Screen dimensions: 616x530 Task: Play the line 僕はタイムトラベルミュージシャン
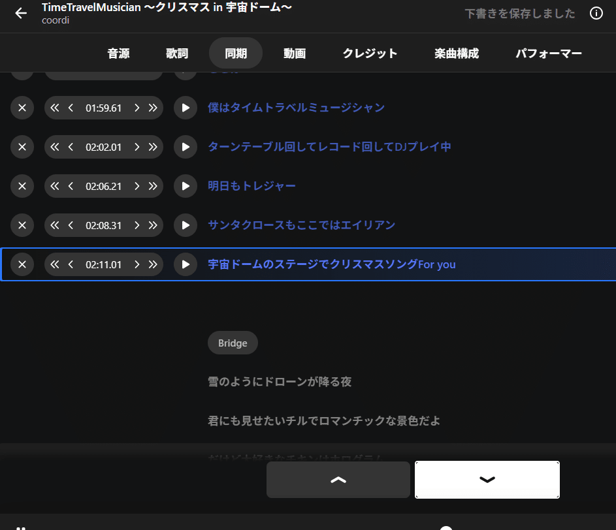click(186, 108)
